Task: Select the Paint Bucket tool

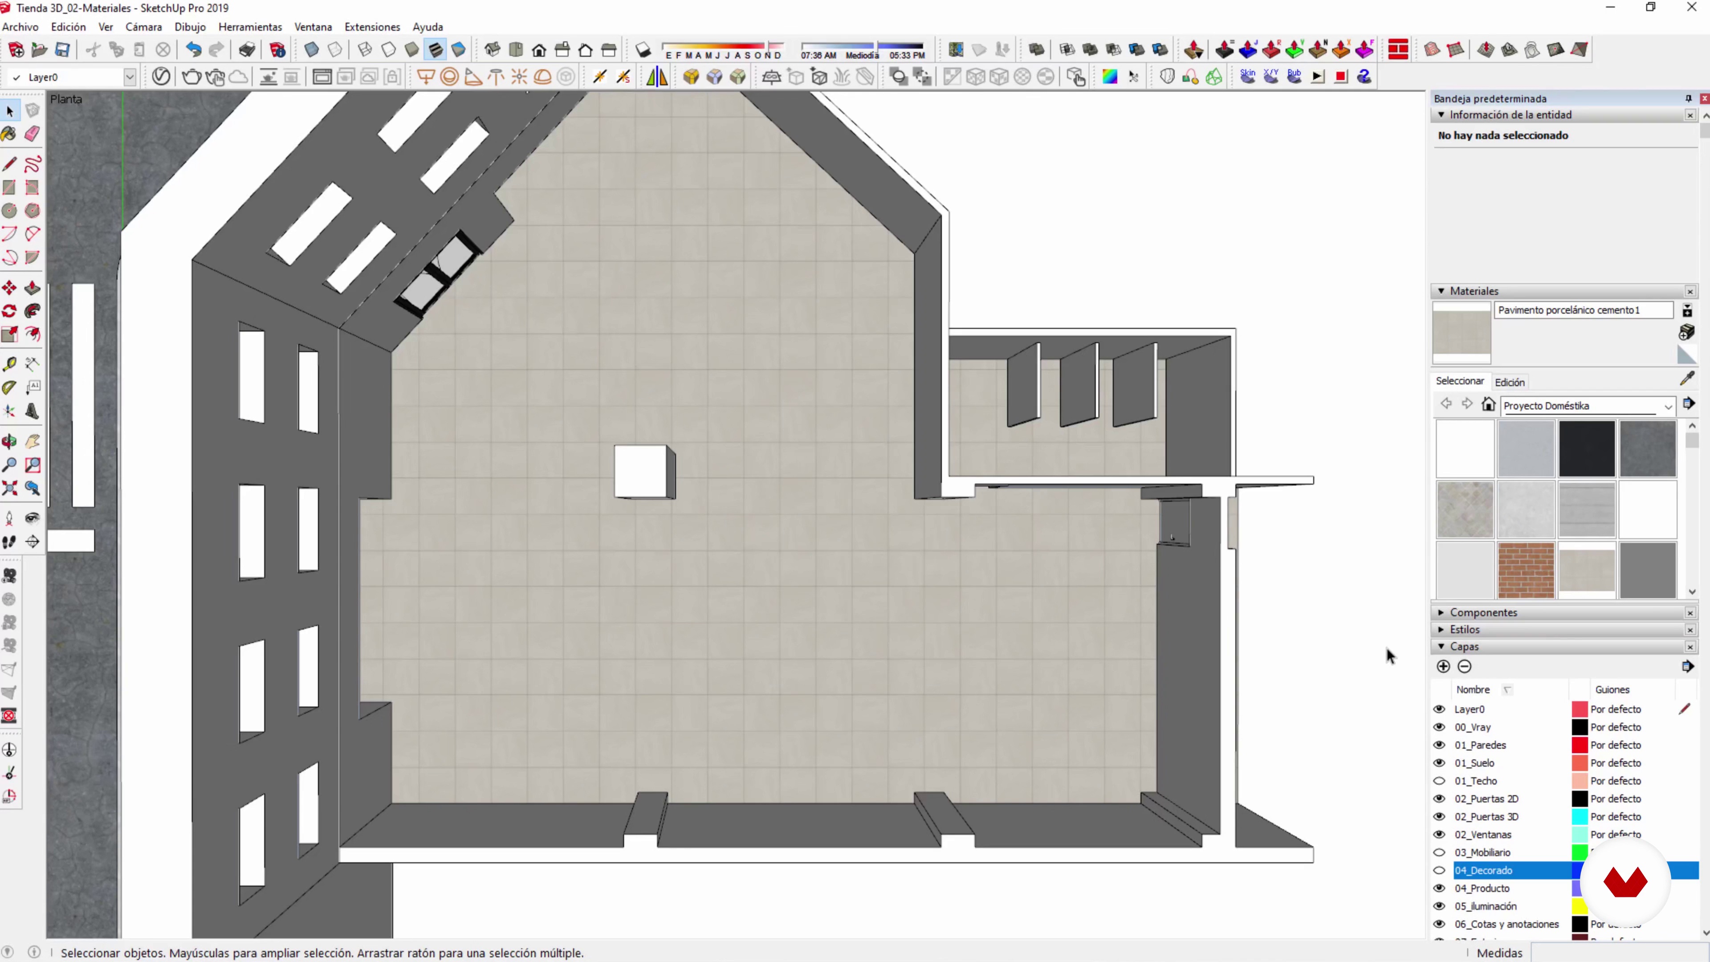Action: click(x=9, y=134)
